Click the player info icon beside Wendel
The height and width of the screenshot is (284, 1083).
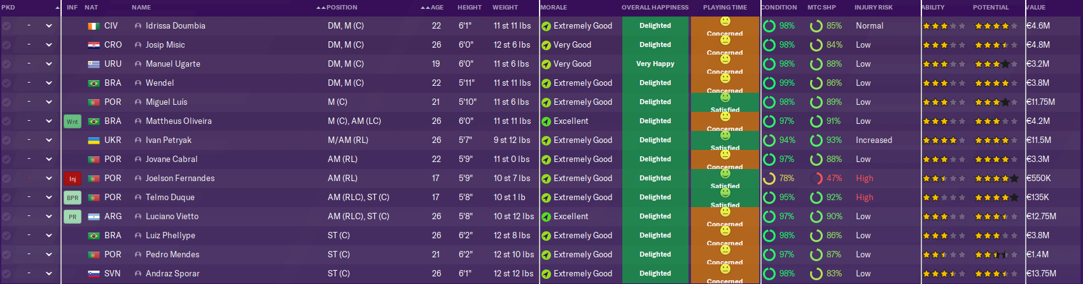coord(138,83)
